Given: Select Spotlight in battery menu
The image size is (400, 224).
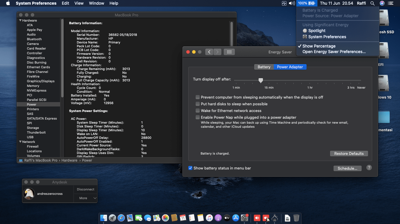Looking at the screenshot, I should 337,31.
